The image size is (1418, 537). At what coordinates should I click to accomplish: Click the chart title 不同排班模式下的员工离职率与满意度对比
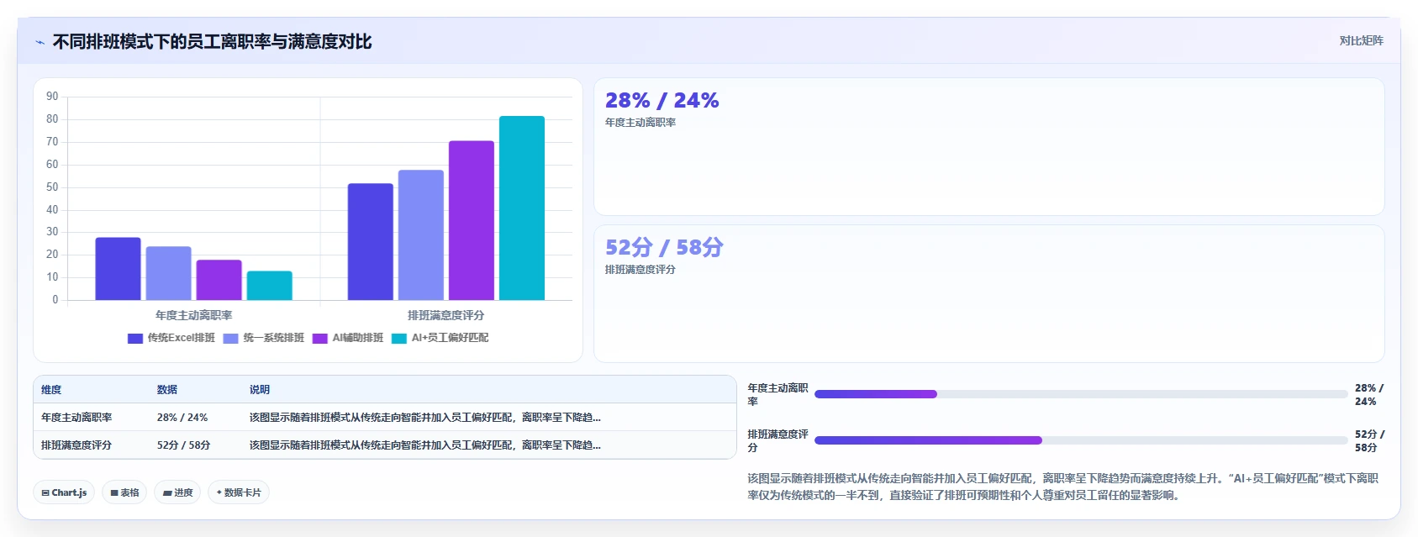[x=212, y=42]
